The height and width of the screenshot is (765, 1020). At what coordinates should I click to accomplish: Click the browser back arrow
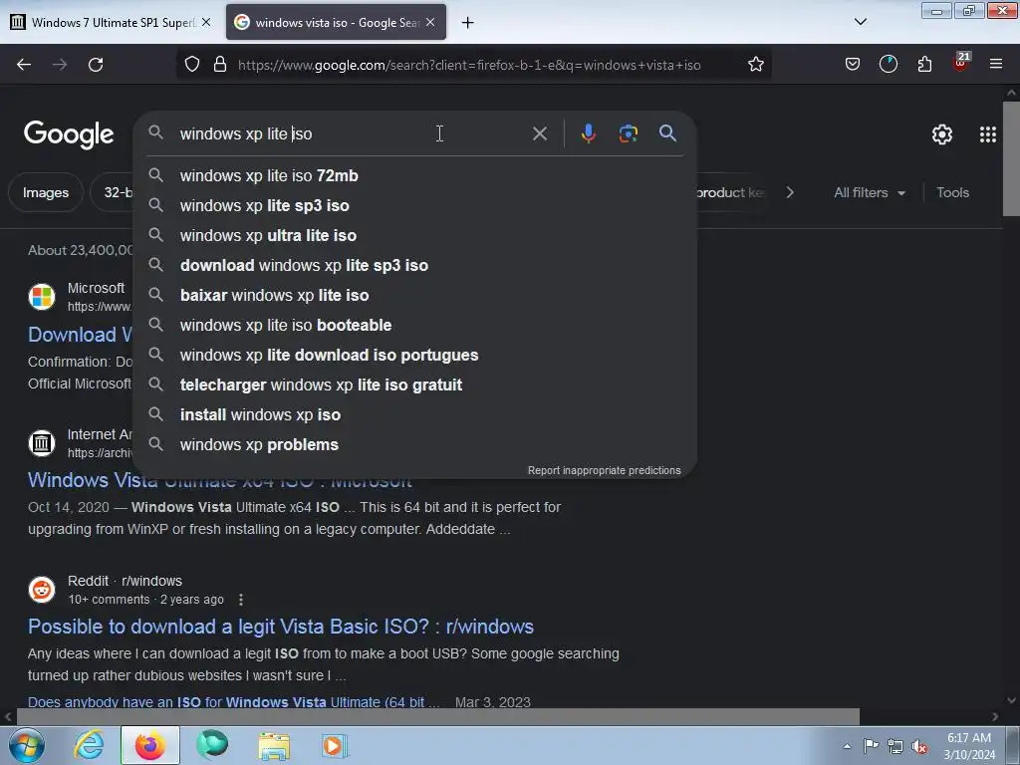coord(24,65)
